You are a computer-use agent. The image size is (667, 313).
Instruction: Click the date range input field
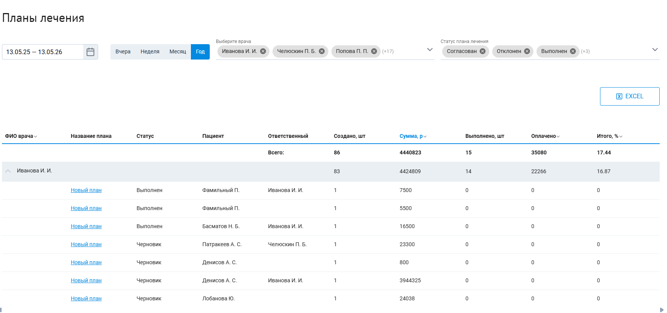[42, 52]
